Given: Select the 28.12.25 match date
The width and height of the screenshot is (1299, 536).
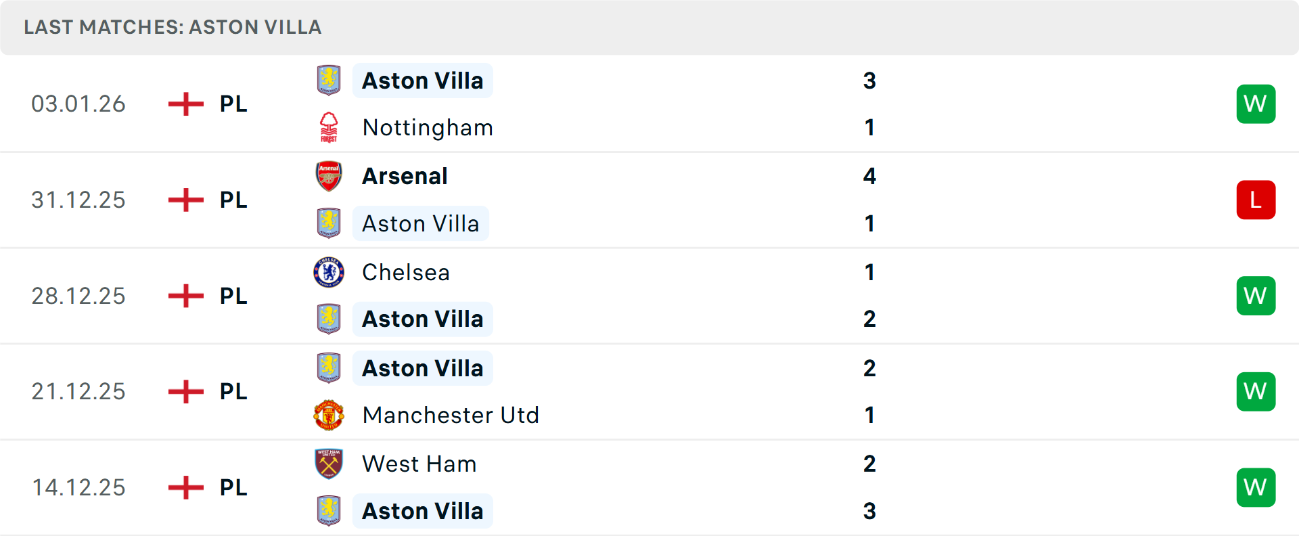Looking at the screenshot, I should tap(78, 296).
